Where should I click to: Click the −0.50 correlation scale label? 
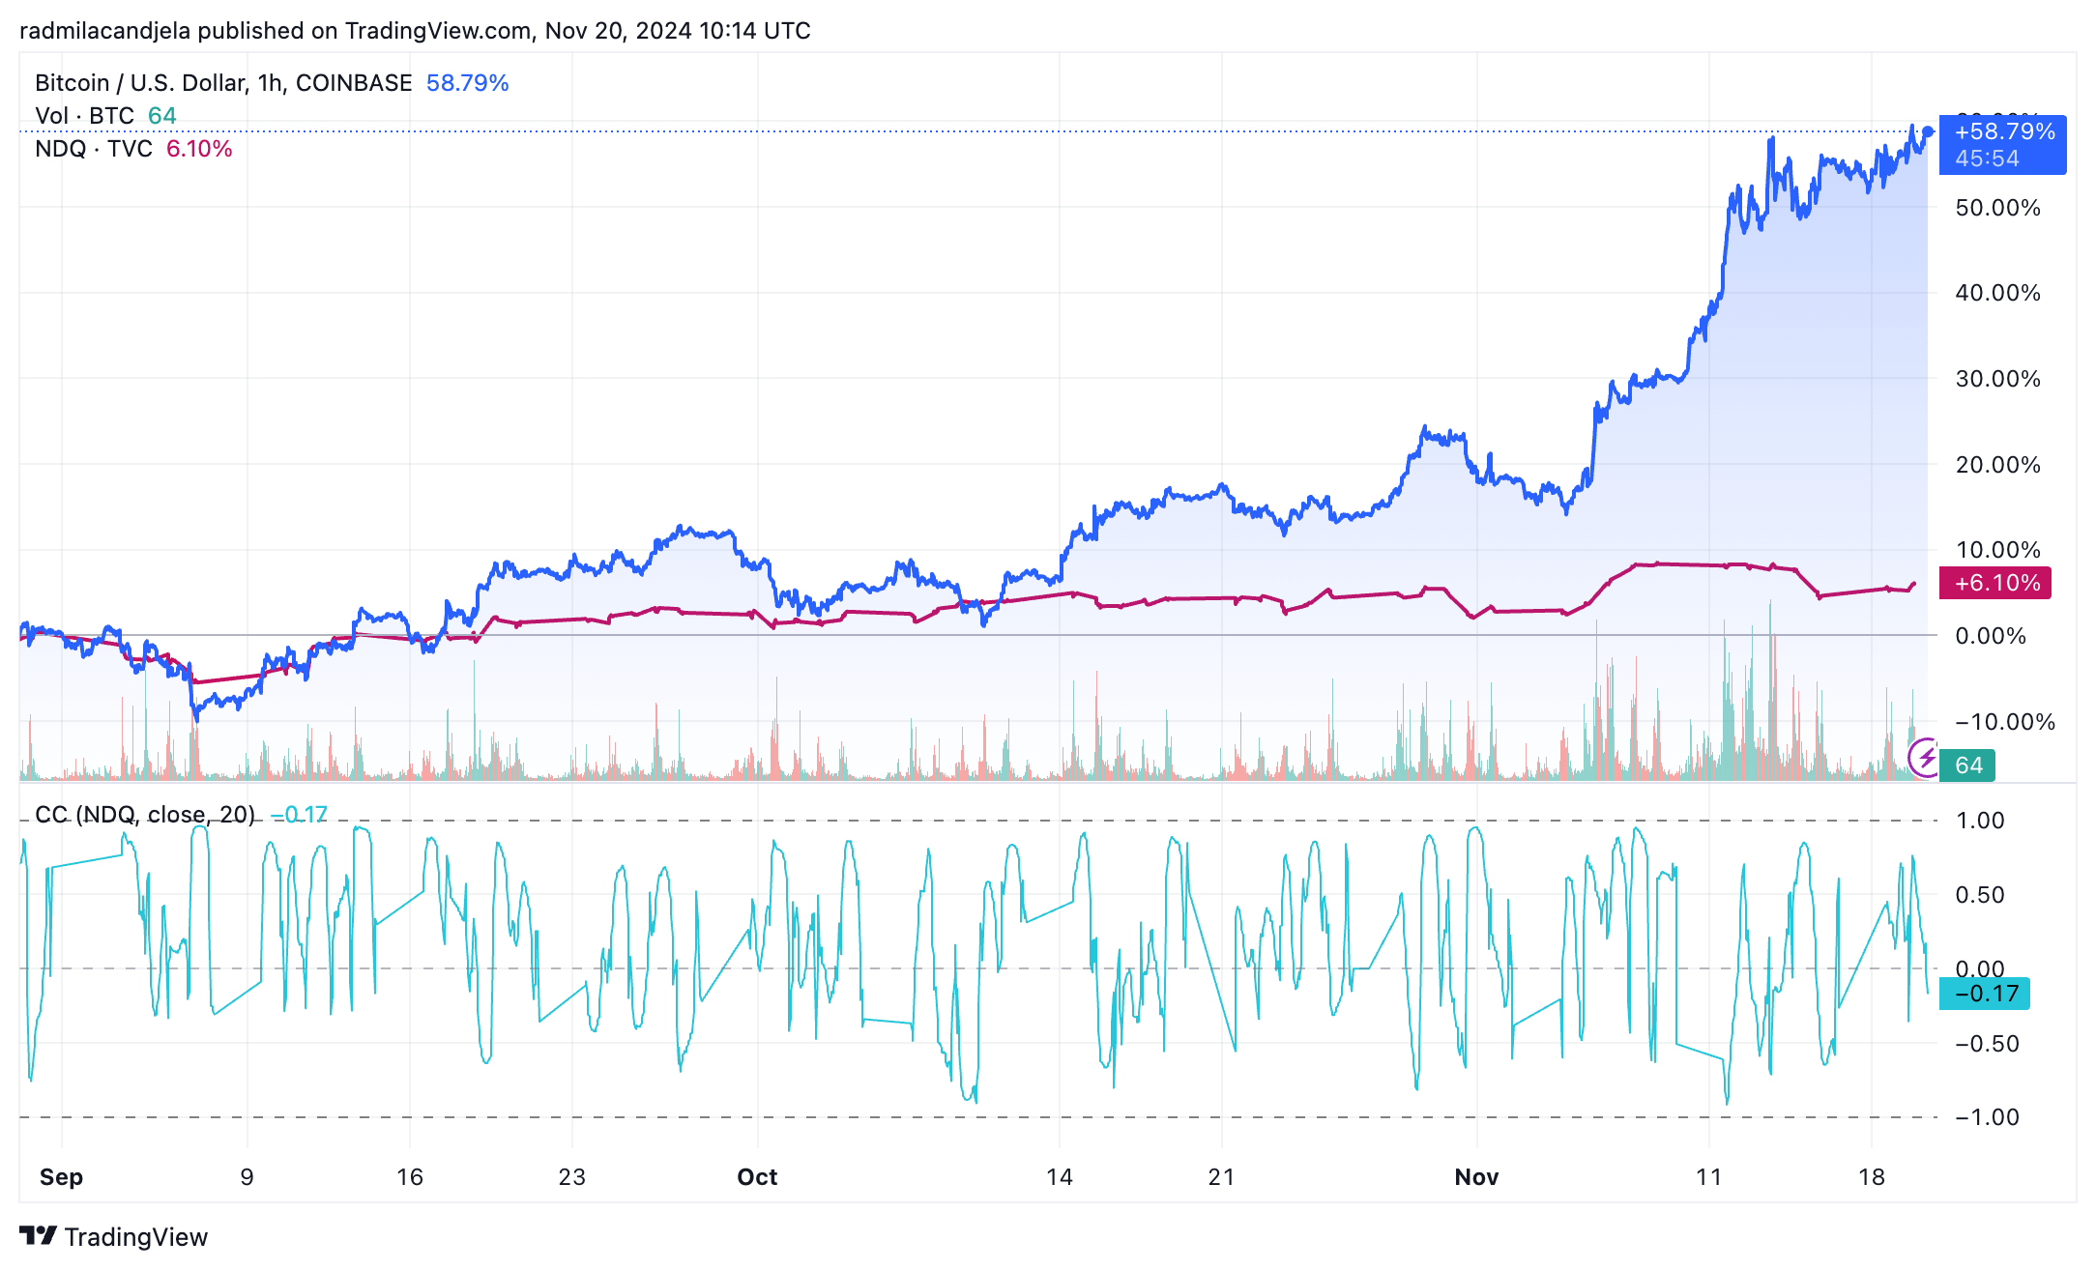click(1987, 1044)
